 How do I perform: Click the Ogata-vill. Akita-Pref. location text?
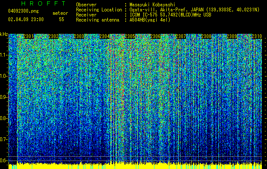pos(194,10)
